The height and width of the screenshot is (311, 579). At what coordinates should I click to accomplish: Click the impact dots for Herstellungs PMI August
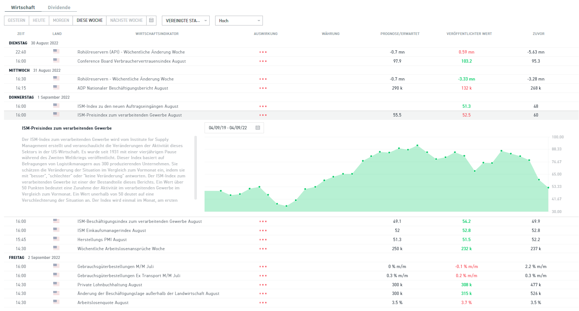(263, 240)
